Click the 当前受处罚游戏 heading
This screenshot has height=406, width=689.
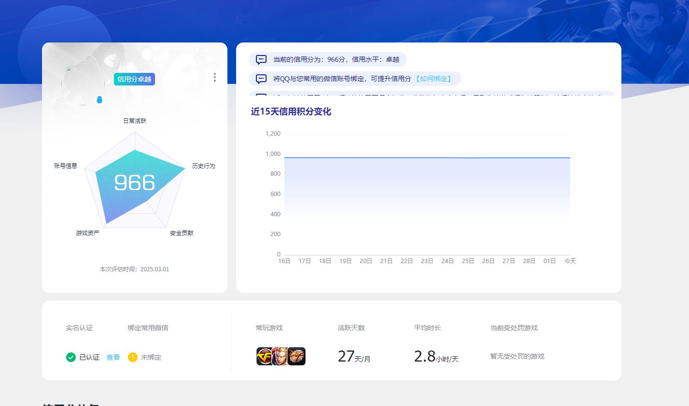(x=514, y=328)
